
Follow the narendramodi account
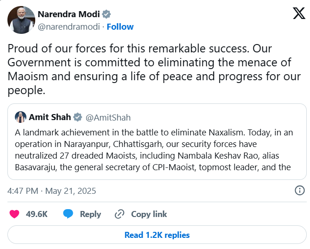[x=120, y=26]
